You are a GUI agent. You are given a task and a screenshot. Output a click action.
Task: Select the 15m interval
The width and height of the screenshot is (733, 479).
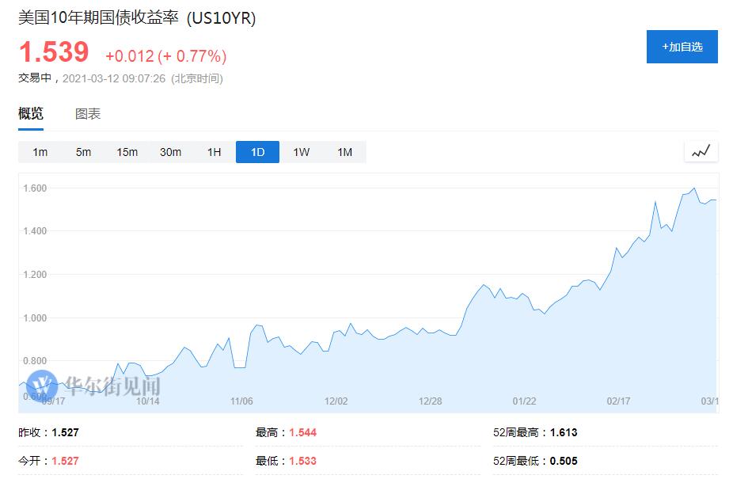point(127,151)
